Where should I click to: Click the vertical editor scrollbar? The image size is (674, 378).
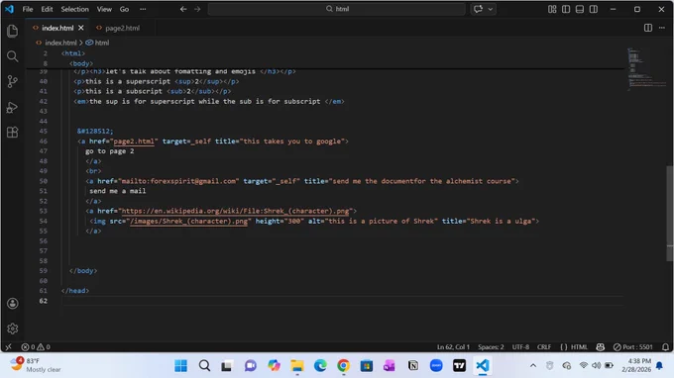[670, 213]
